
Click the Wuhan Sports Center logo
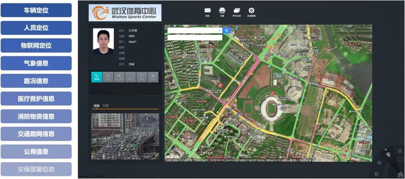click(125, 13)
